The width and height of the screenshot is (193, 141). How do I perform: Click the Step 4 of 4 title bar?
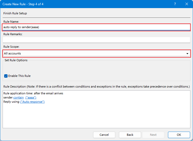23,4
